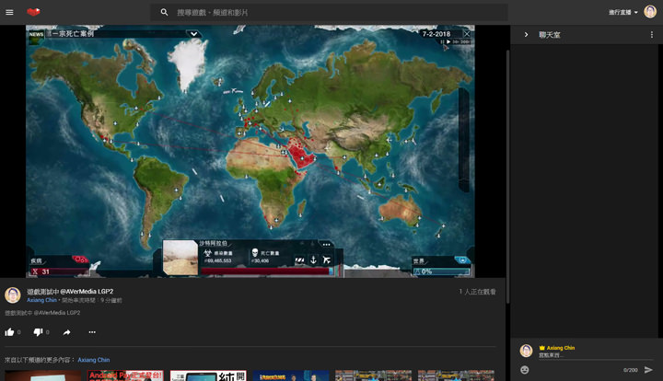Select the red Saudi Arabia region on map
Viewport: 663px width, 381px height.
[301, 156]
